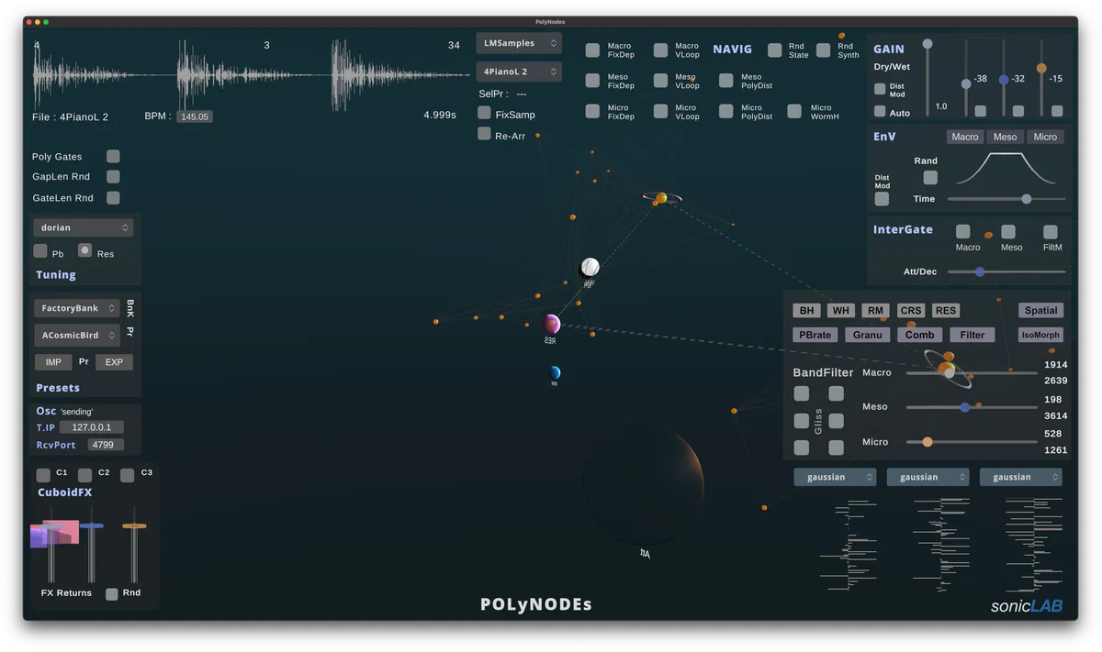Click the IMP preset button
The image size is (1102, 652).
click(53, 362)
